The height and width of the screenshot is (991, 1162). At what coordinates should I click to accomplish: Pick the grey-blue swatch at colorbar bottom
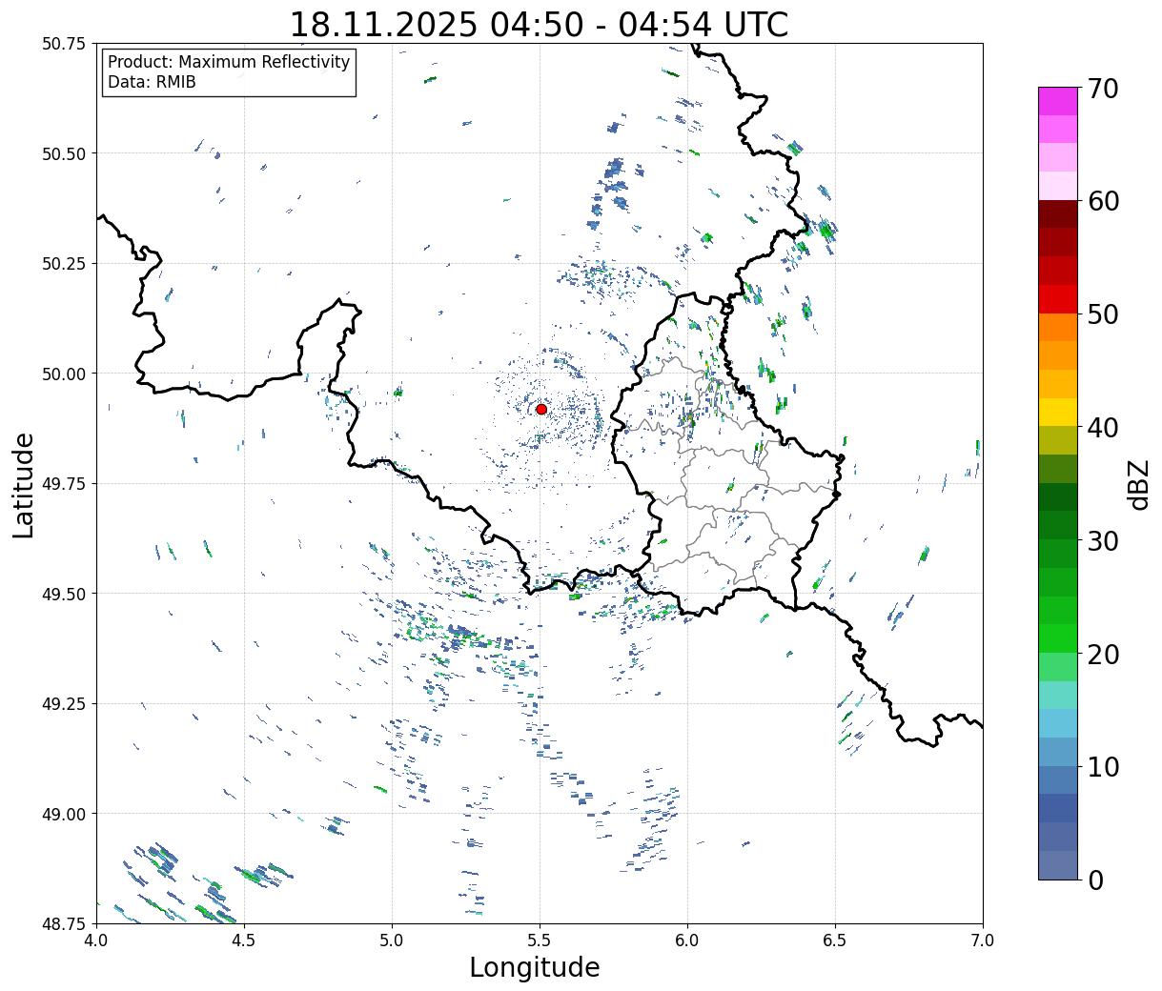pos(1058,864)
